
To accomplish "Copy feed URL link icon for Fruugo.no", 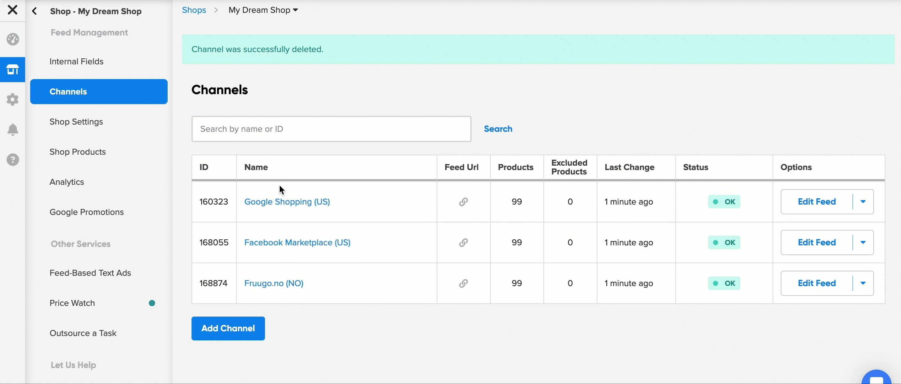I will point(463,283).
